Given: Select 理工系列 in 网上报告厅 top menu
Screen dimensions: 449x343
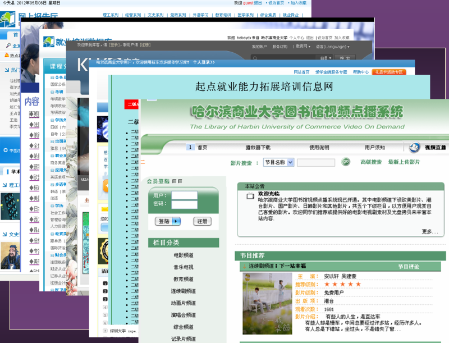Looking at the screenshot, I should tap(111, 15).
